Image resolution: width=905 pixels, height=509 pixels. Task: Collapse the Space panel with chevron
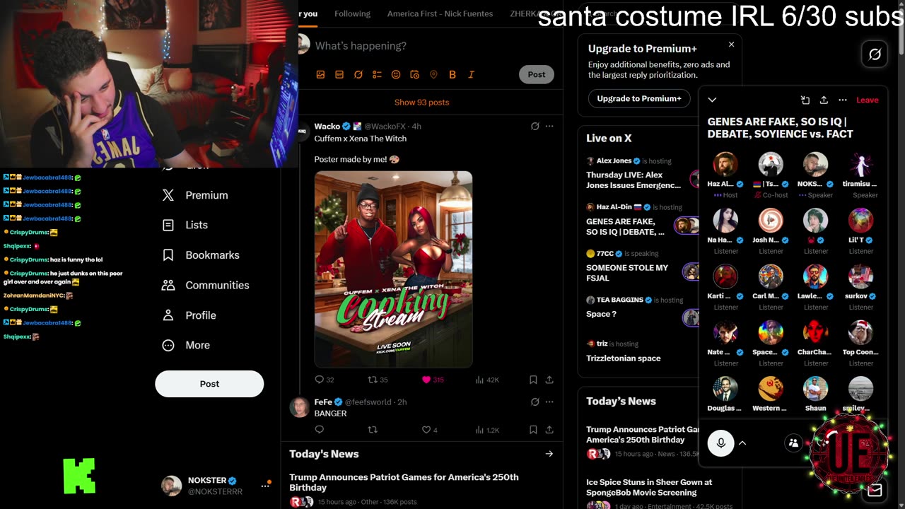coord(712,100)
